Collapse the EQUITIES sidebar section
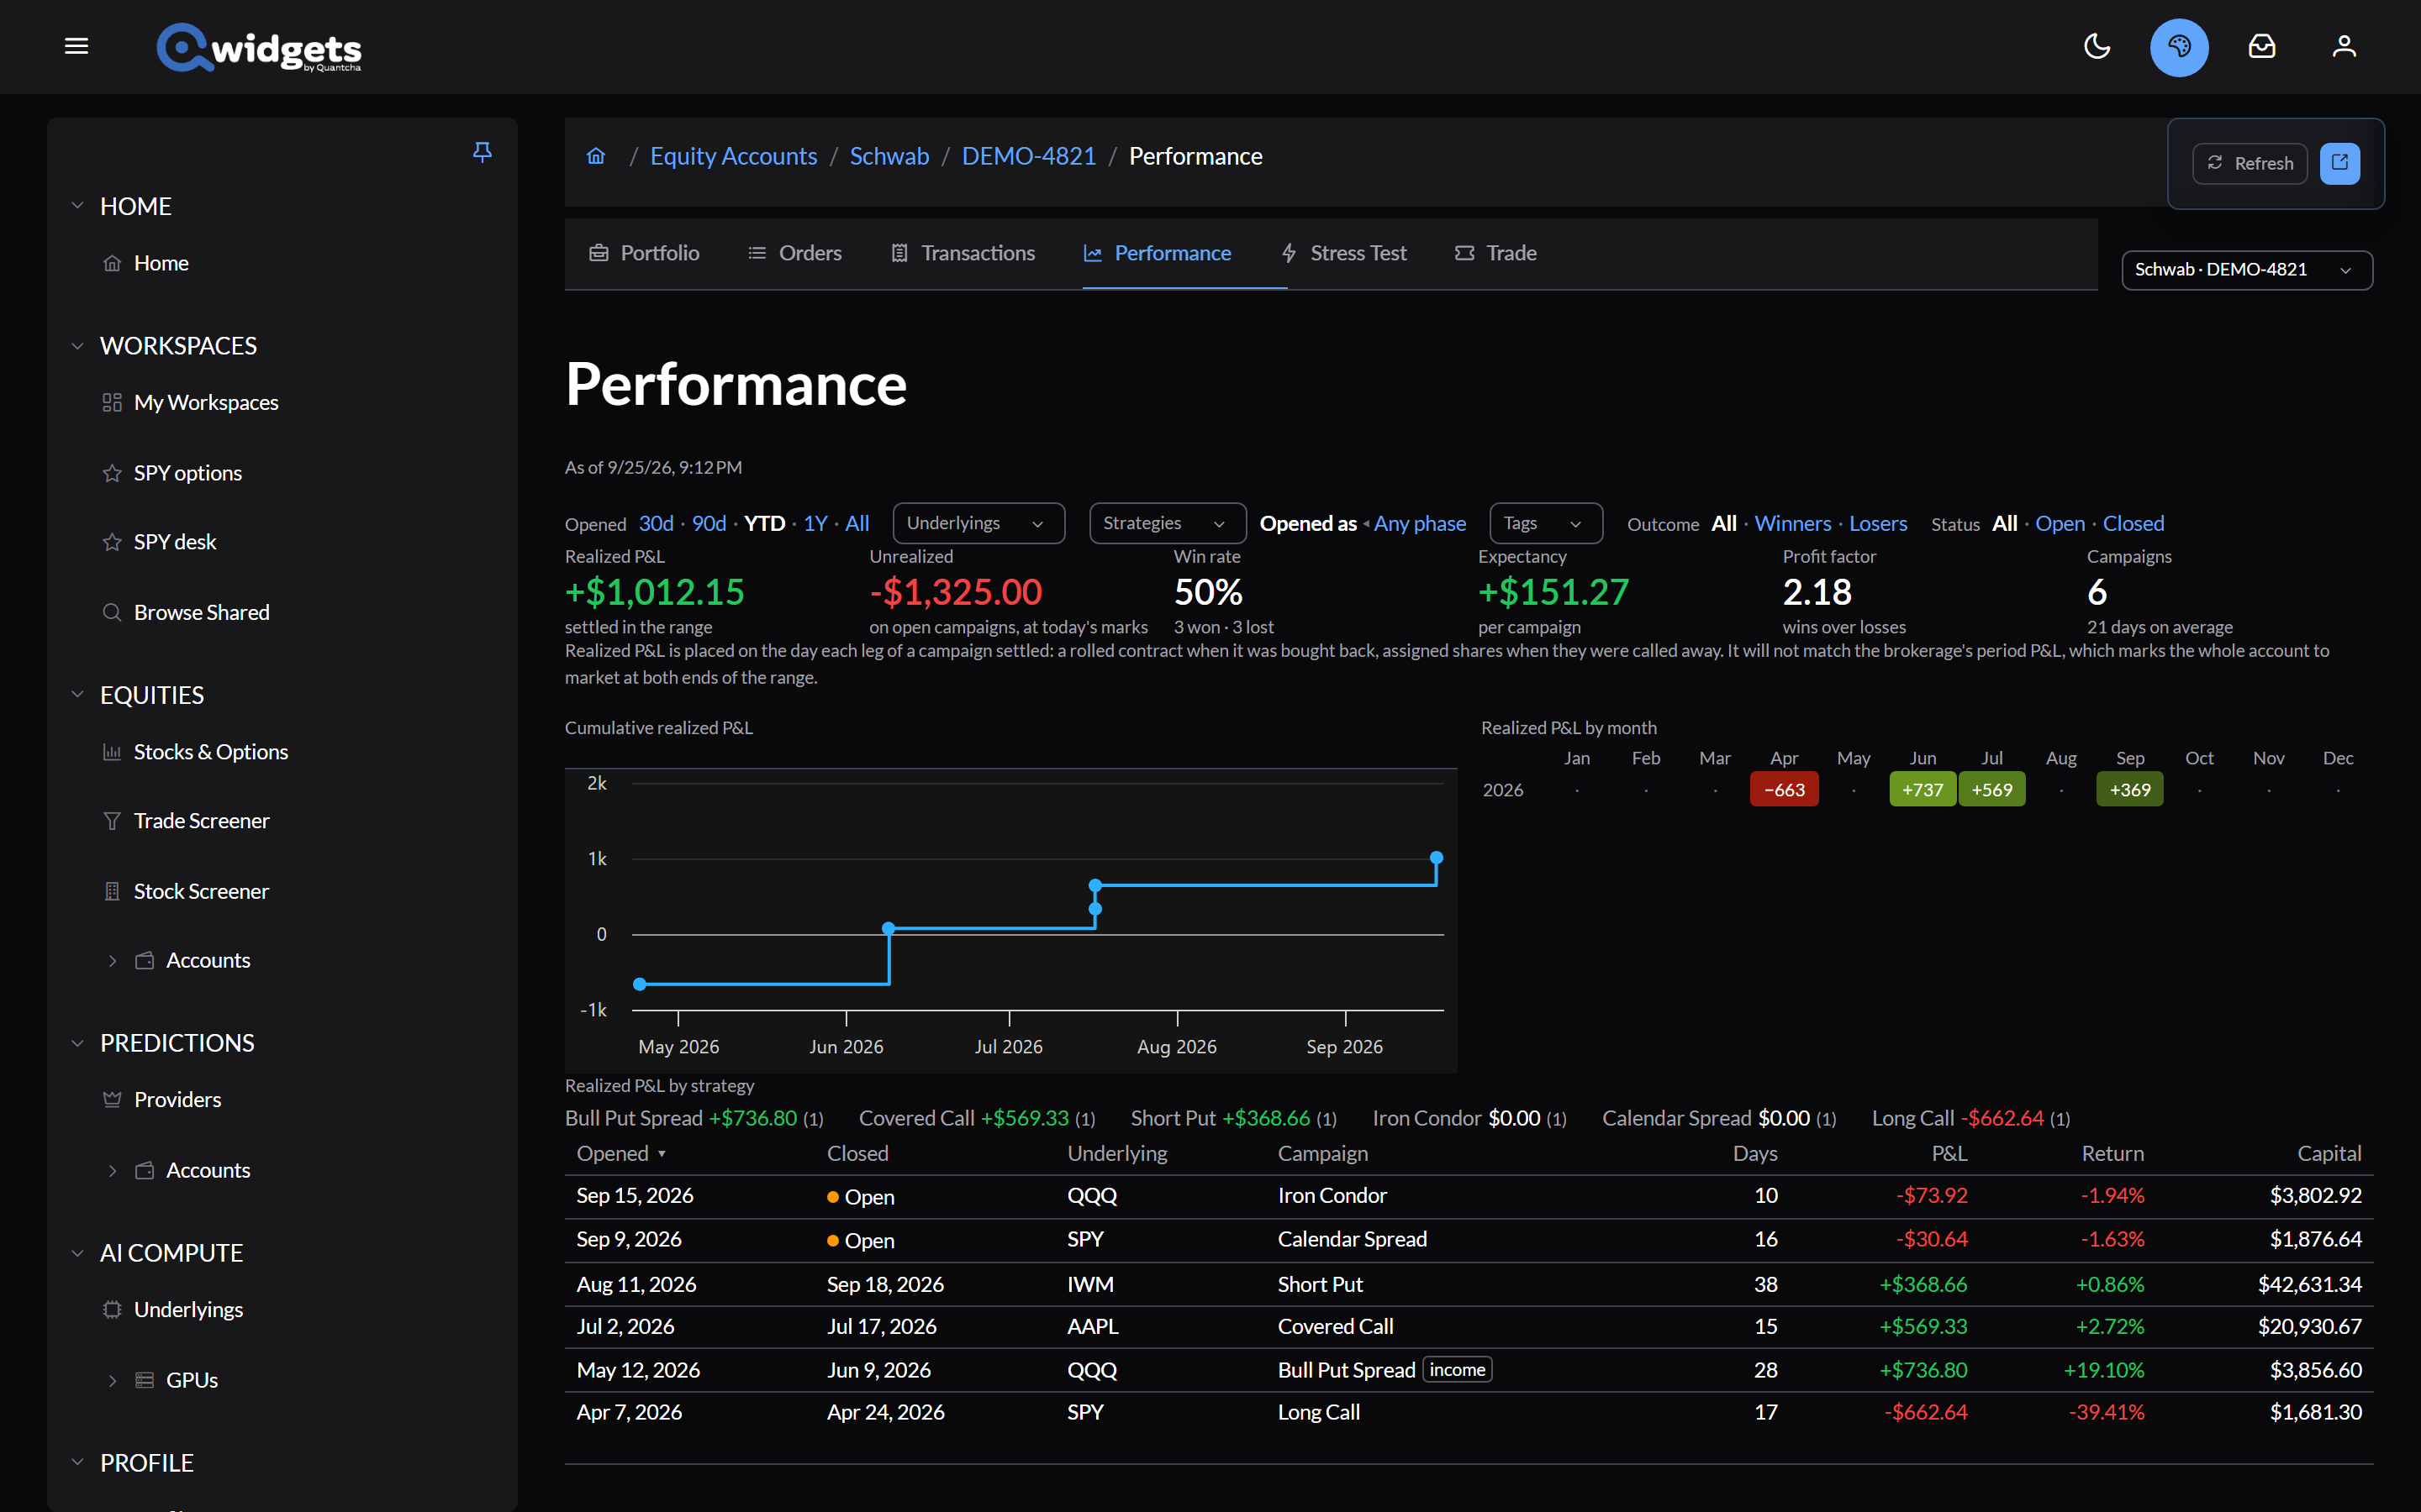Viewport: 2421px width, 1512px height. [77, 695]
